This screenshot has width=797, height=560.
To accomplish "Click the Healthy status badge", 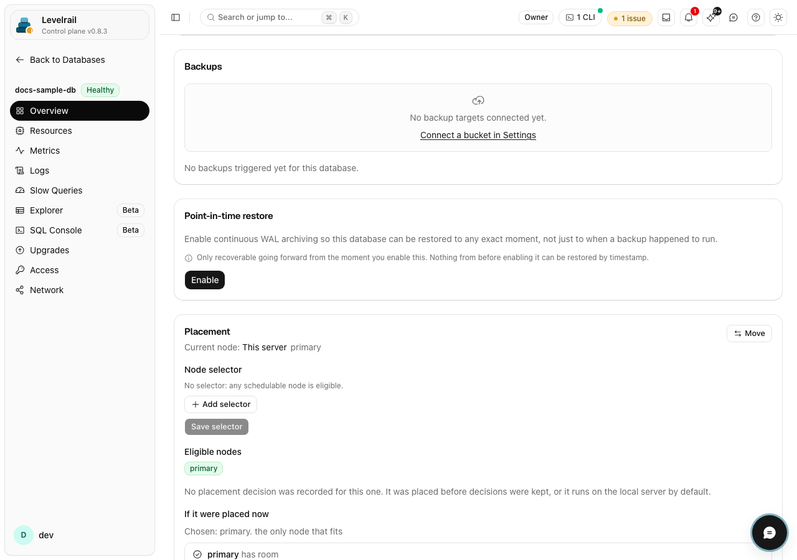I will [x=100, y=90].
